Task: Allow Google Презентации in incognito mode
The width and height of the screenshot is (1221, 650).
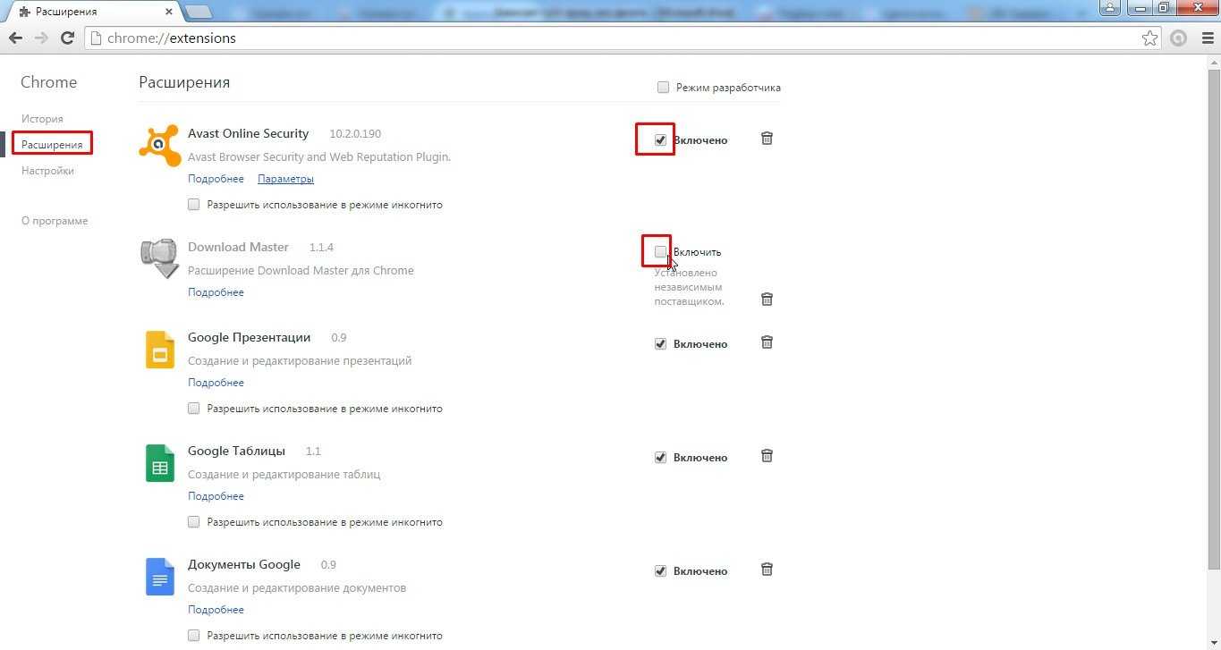Action: click(x=194, y=409)
